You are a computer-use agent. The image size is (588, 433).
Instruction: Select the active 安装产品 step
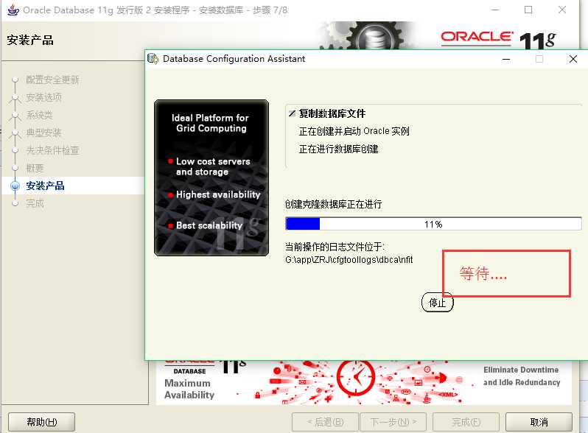point(45,186)
